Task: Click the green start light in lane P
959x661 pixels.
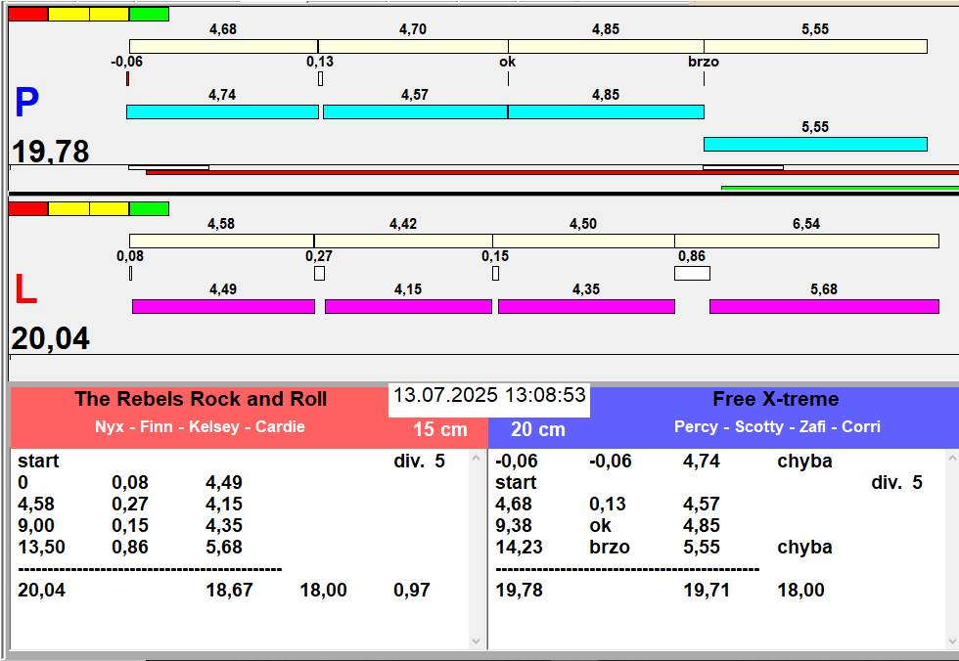Action: point(149,14)
